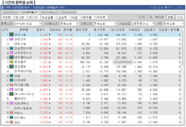The image size is (186, 127).
Task: Click the green badge icon beside 린드먼아시아
Action: pyautogui.click(x=11, y=48)
